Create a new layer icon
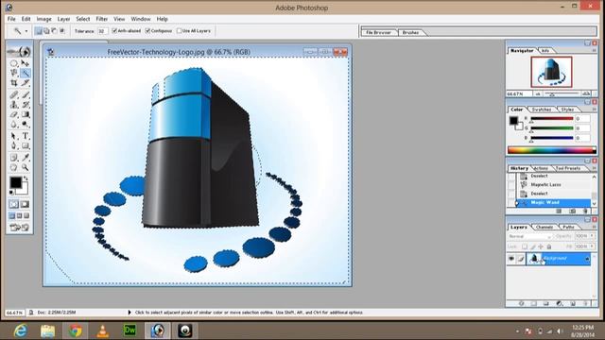The width and height of the screenshot is (605, 340). (x=573, y=304)
